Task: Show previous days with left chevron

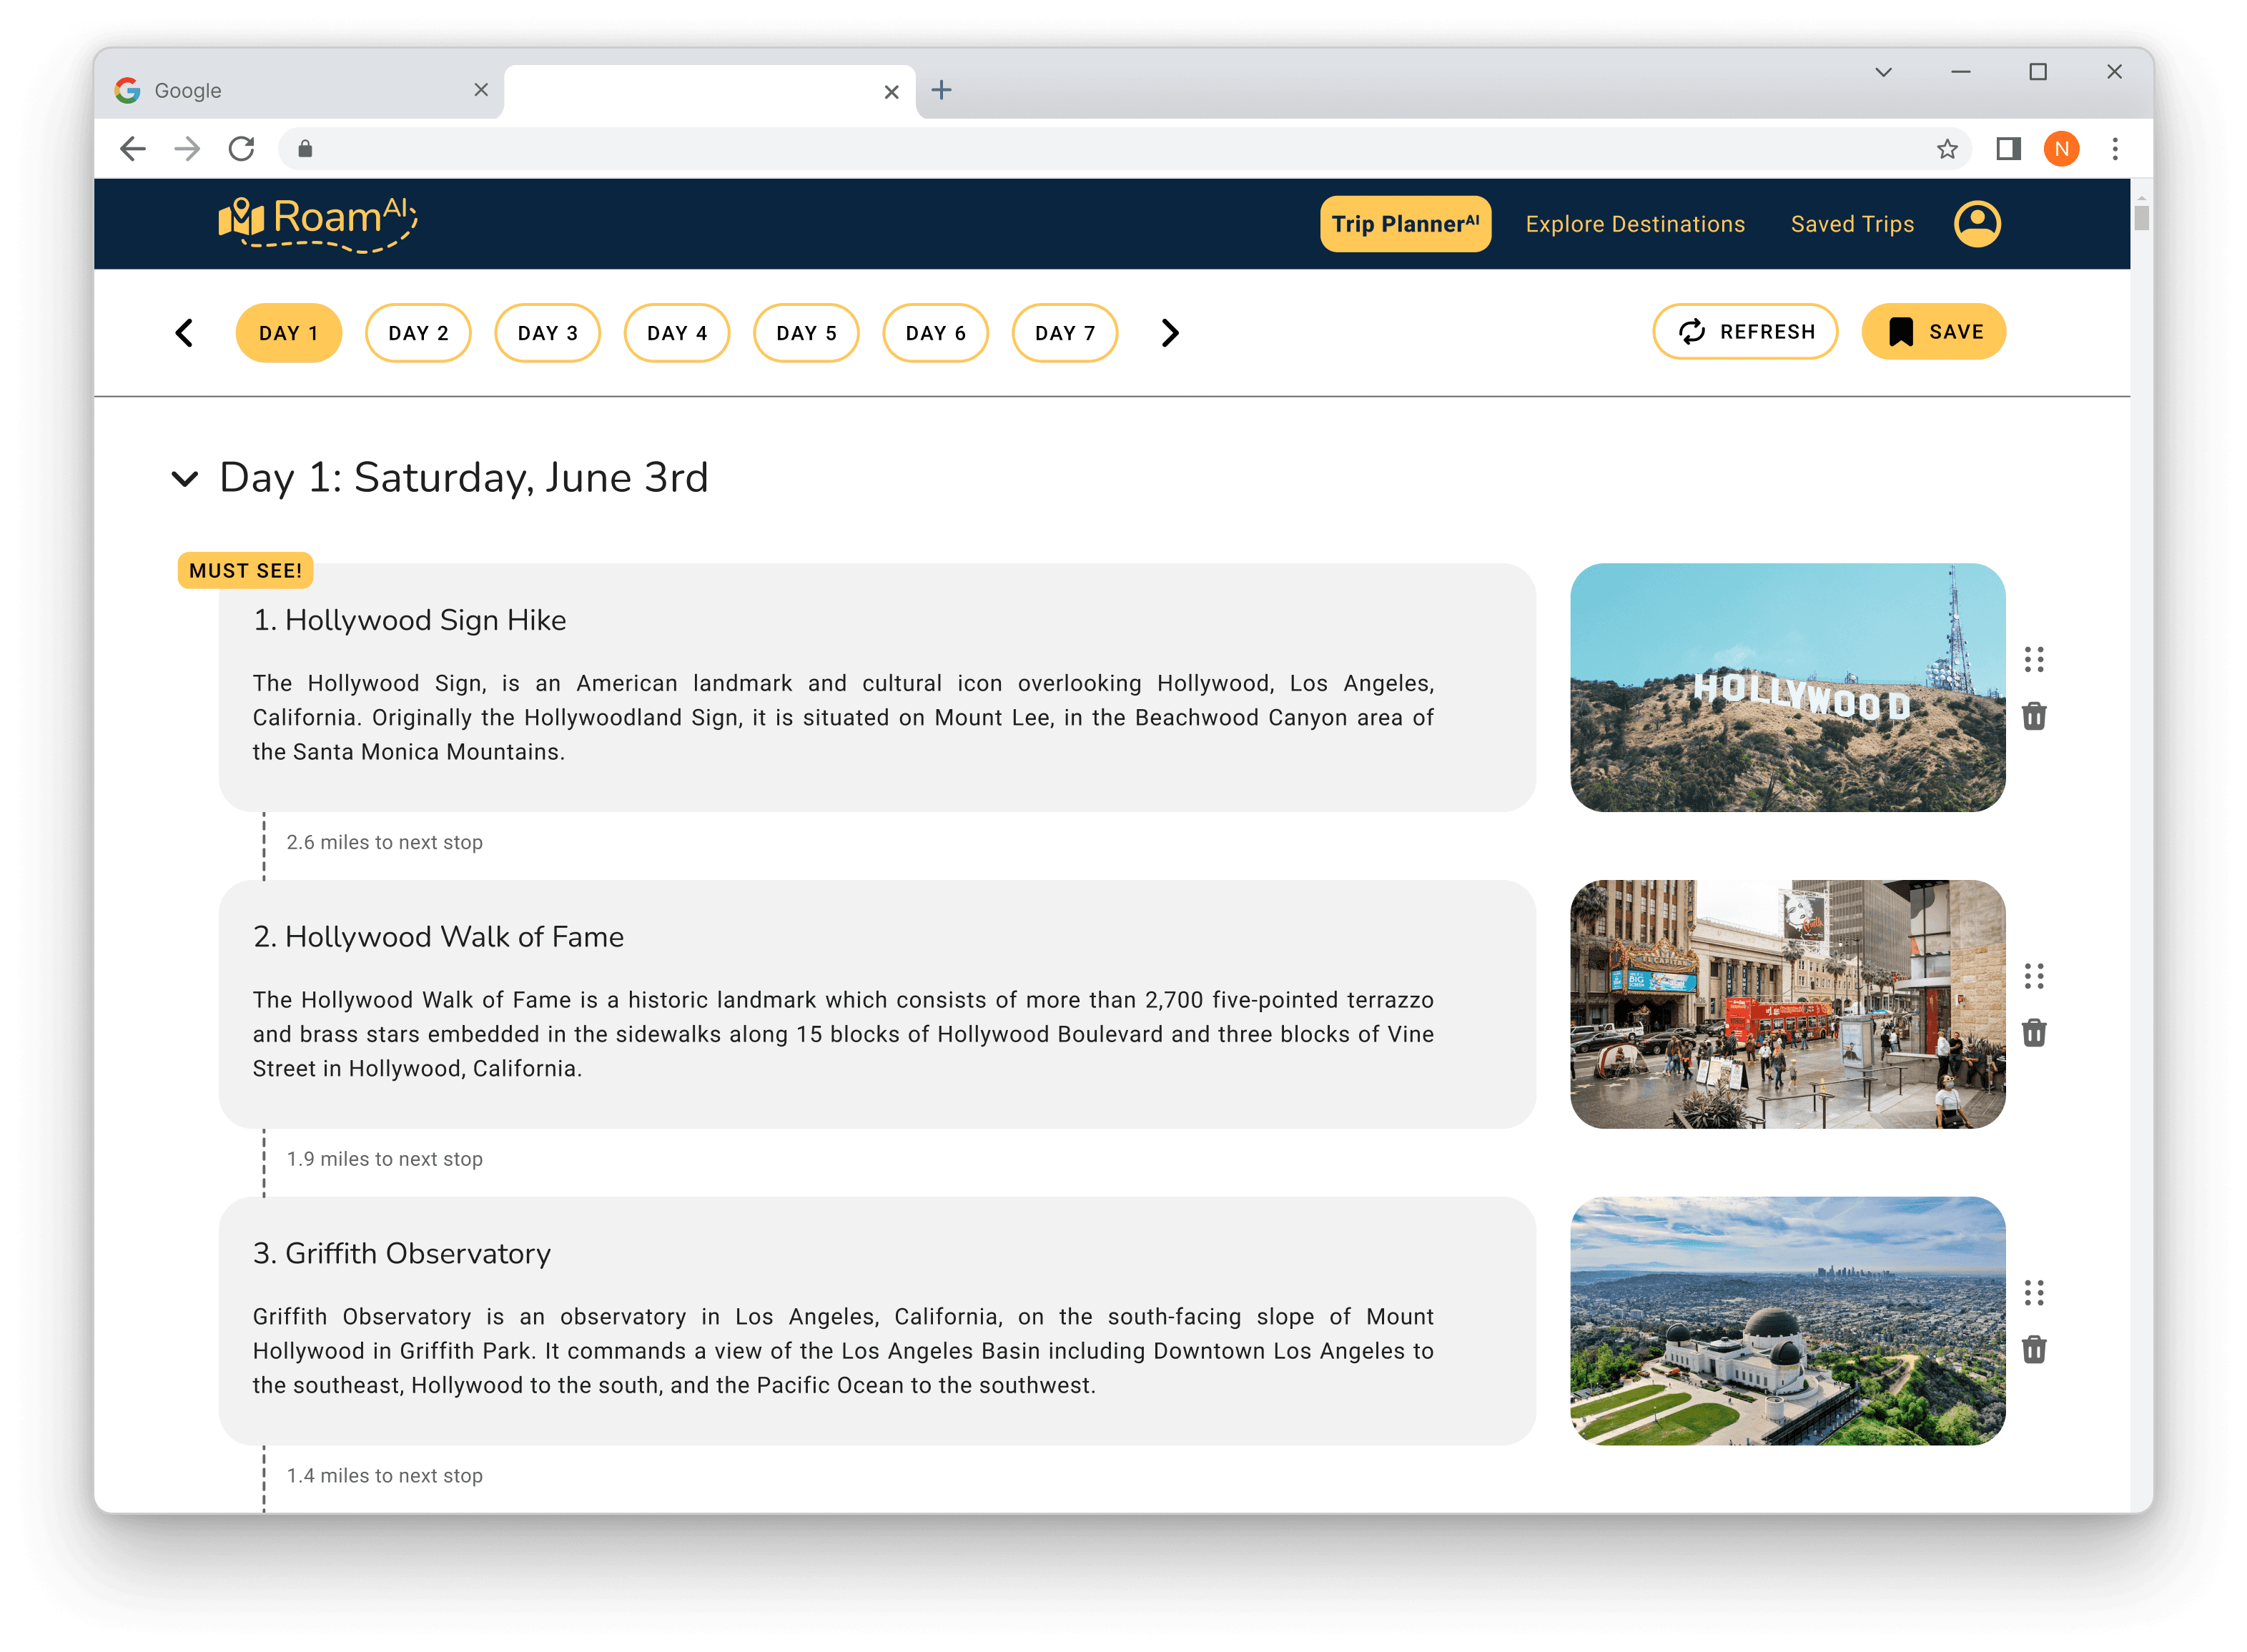Action: click(x=184, y=333)
